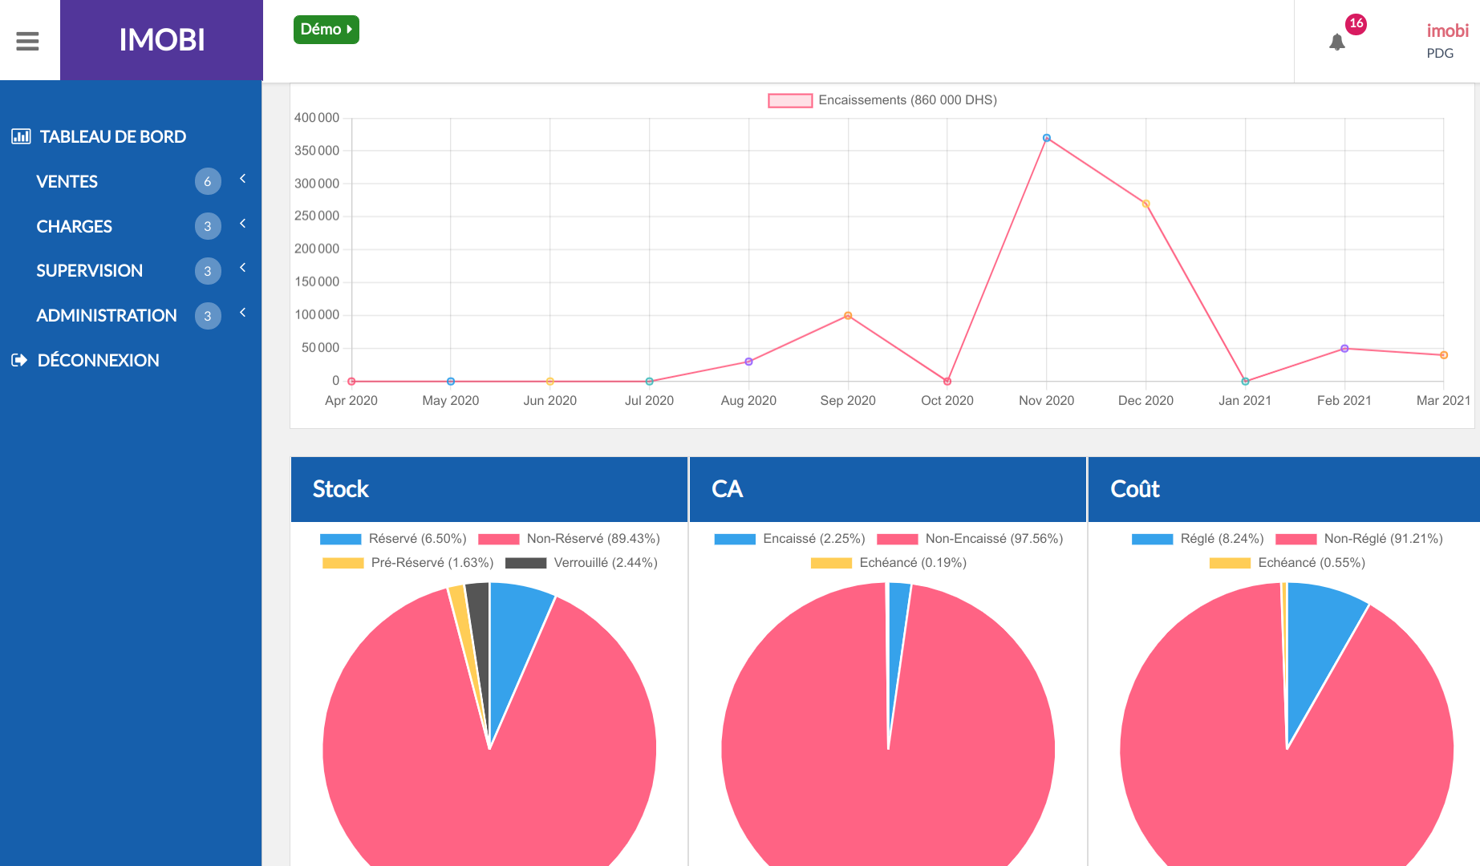Click Echéancé yellow swatch in Coût legend
The image size is (1480, 866).
(1230, 563)
